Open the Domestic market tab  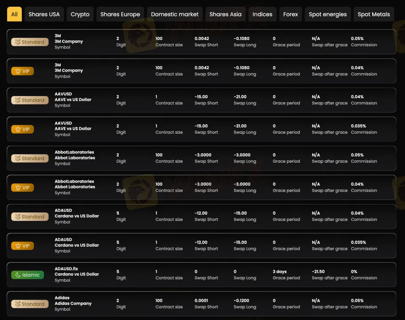175,14
